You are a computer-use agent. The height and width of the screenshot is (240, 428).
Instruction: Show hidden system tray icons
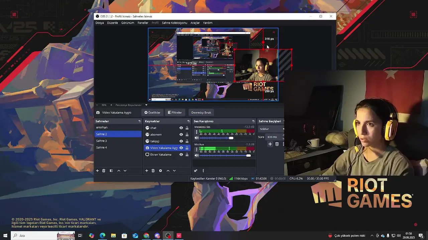pos(372,236)
